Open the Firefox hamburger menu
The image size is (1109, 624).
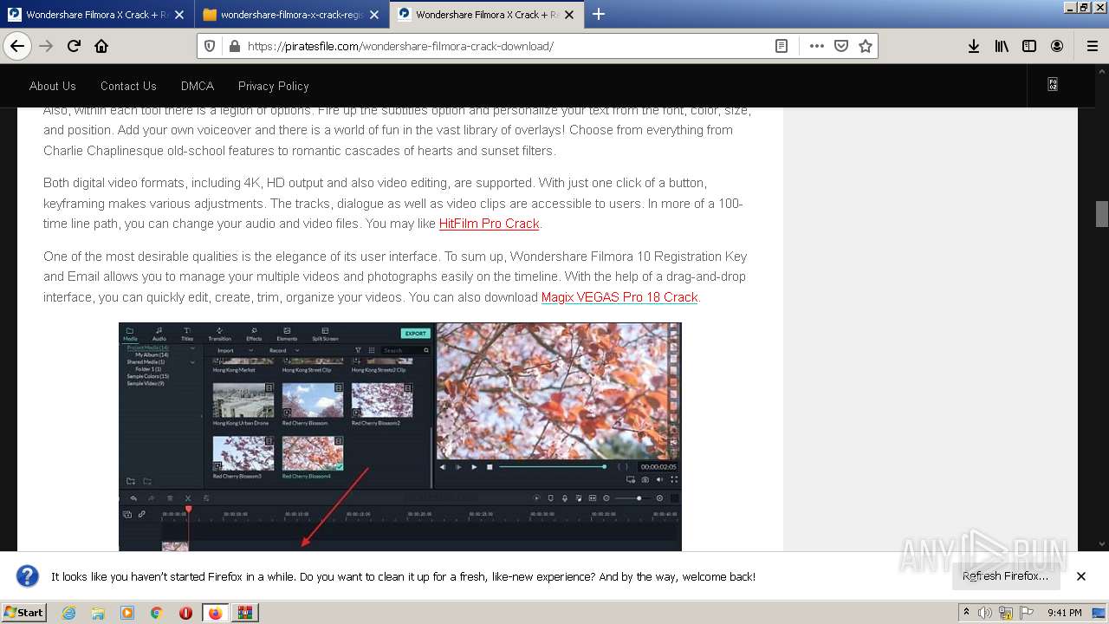1092,46
